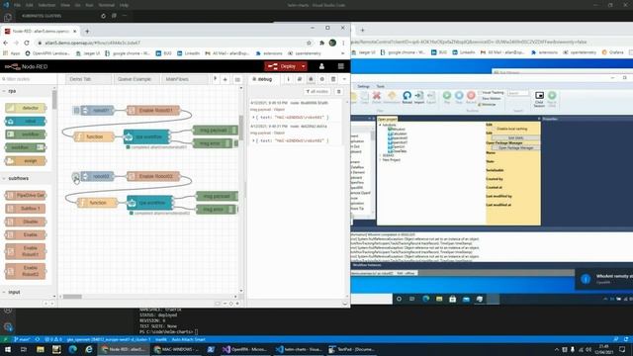Collapse the rpa palette category
The width and height of the screenshot is (633, 356).
click(x=12, y=91)
